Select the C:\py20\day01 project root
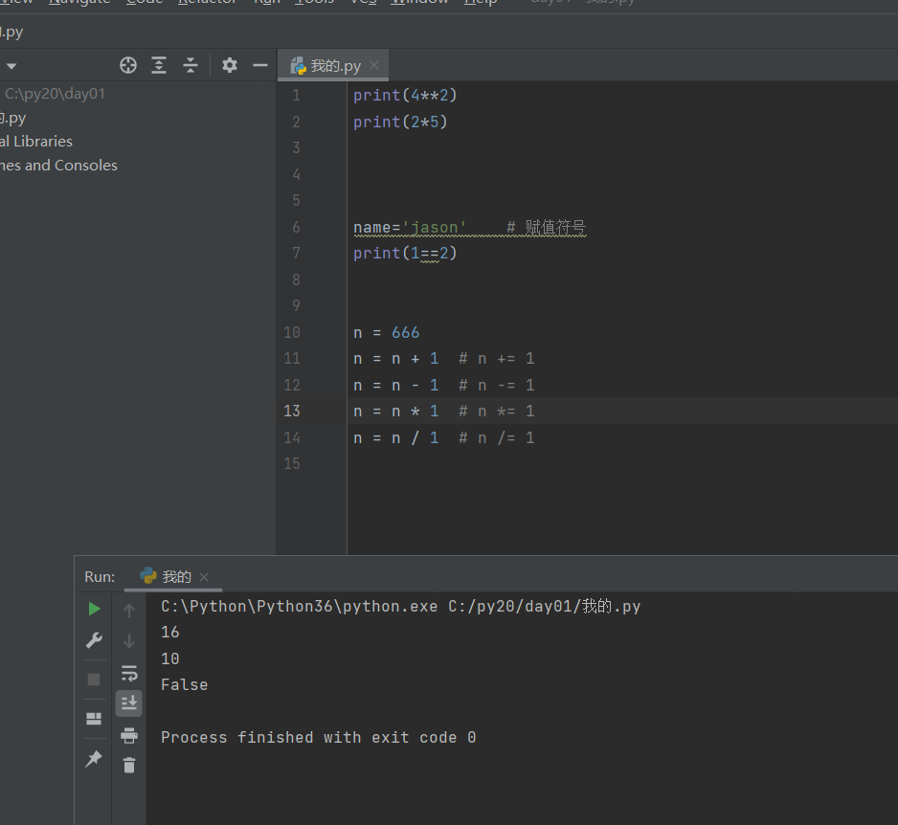 point(55,94)
